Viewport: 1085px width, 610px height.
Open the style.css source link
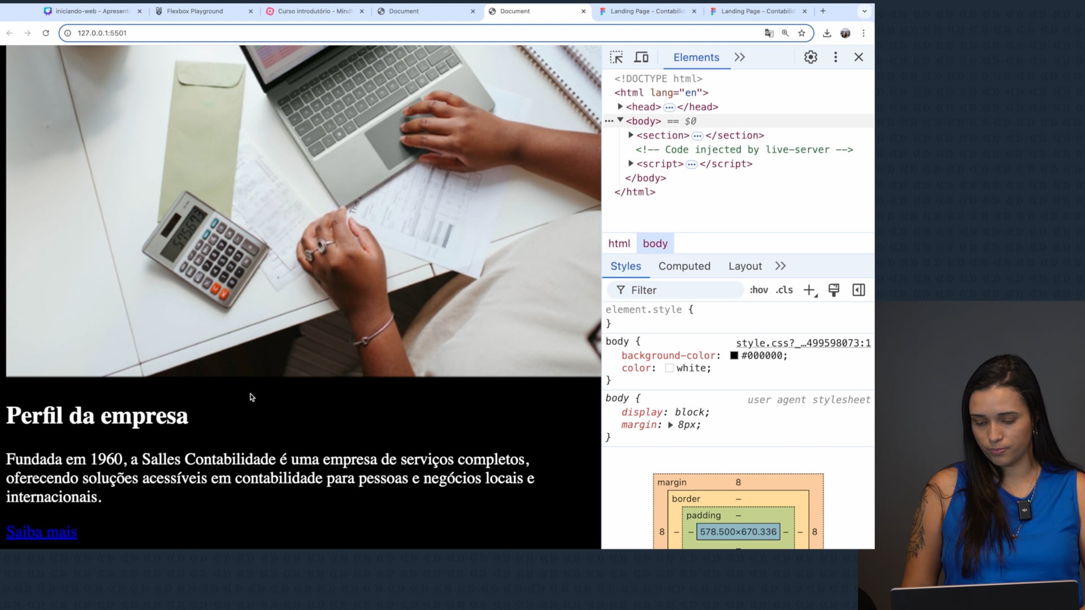tap(802, 343)
